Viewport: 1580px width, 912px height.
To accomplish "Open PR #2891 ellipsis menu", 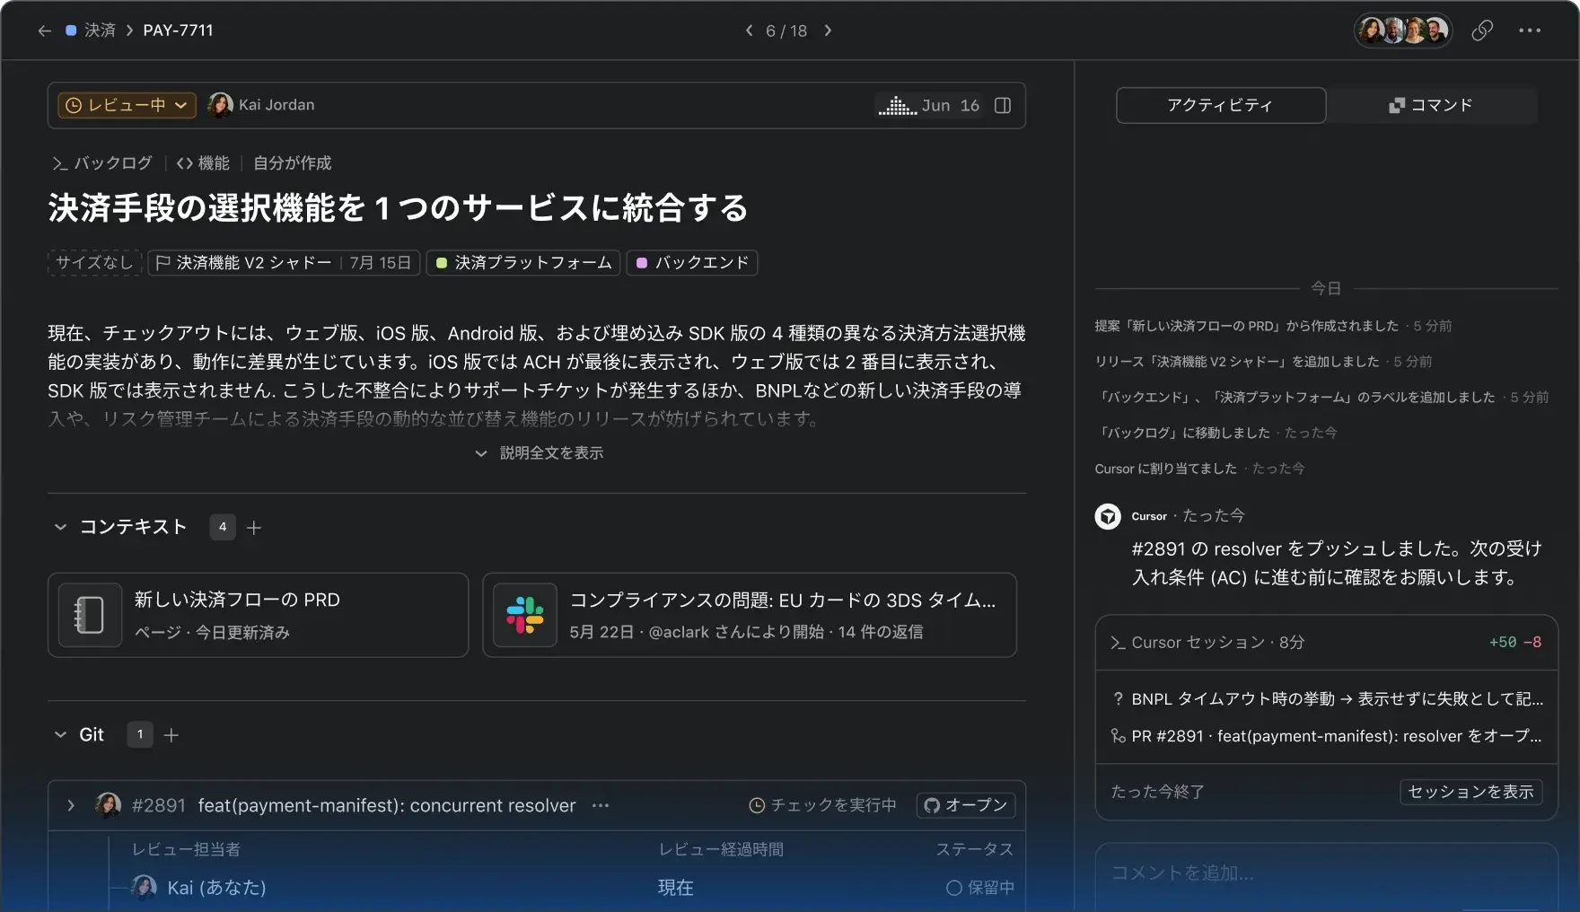I will pos(601,805).
